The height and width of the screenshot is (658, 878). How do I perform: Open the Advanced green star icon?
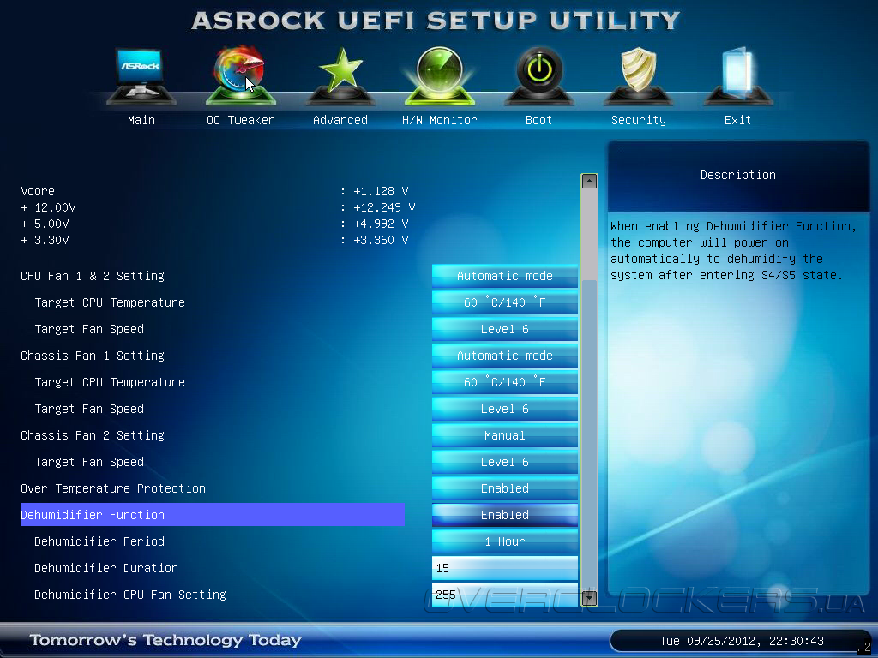coord(340,76)
